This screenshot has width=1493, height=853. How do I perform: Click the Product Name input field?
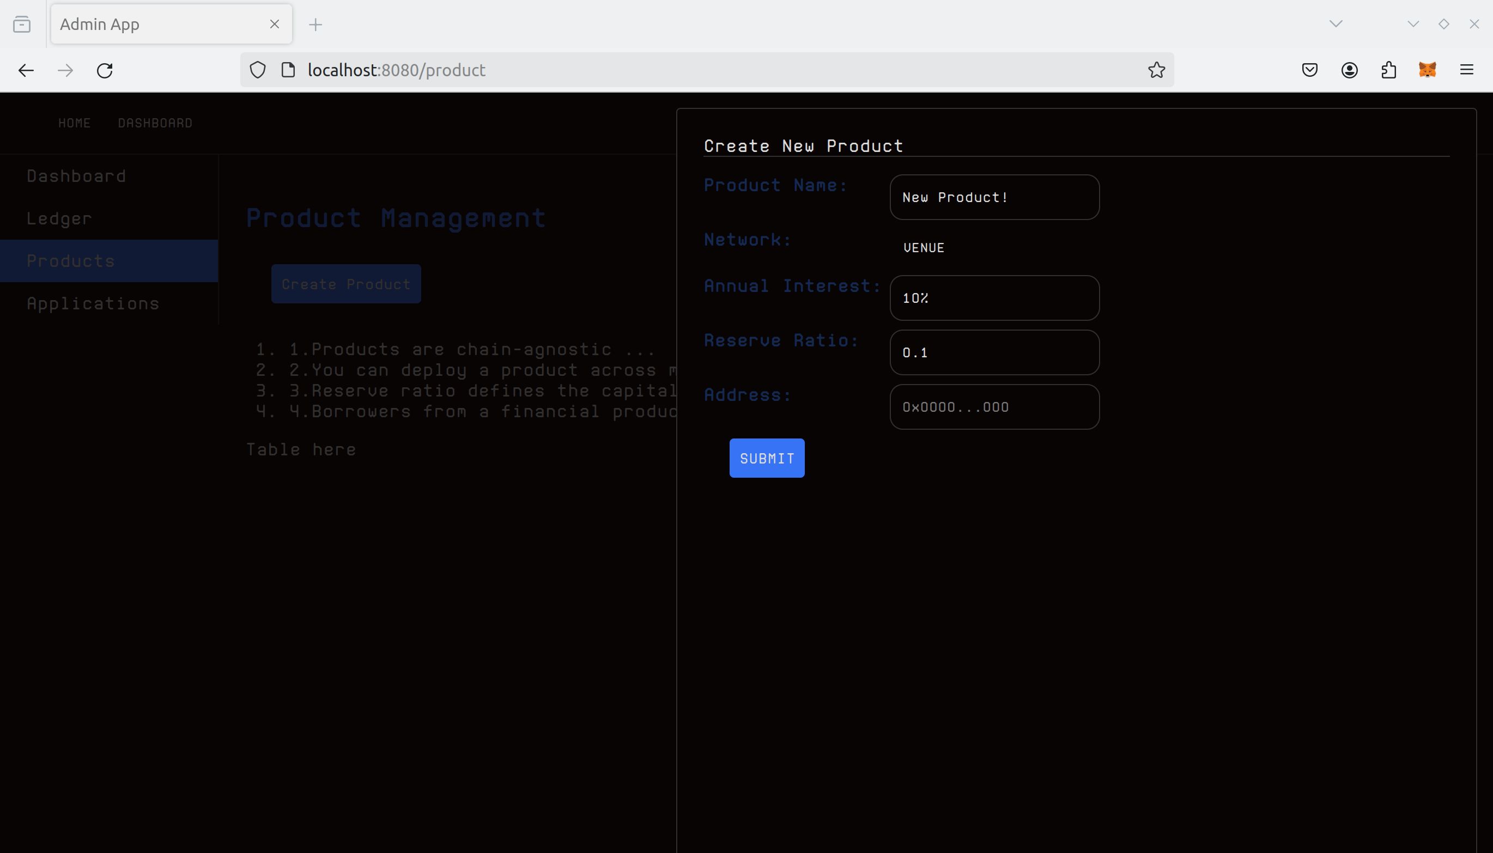[x=994, y=197]
